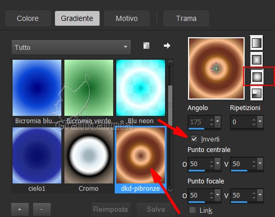Open the gradient editor list icon
The height and width of the screenshot is (217, 275).
point(146,46)
